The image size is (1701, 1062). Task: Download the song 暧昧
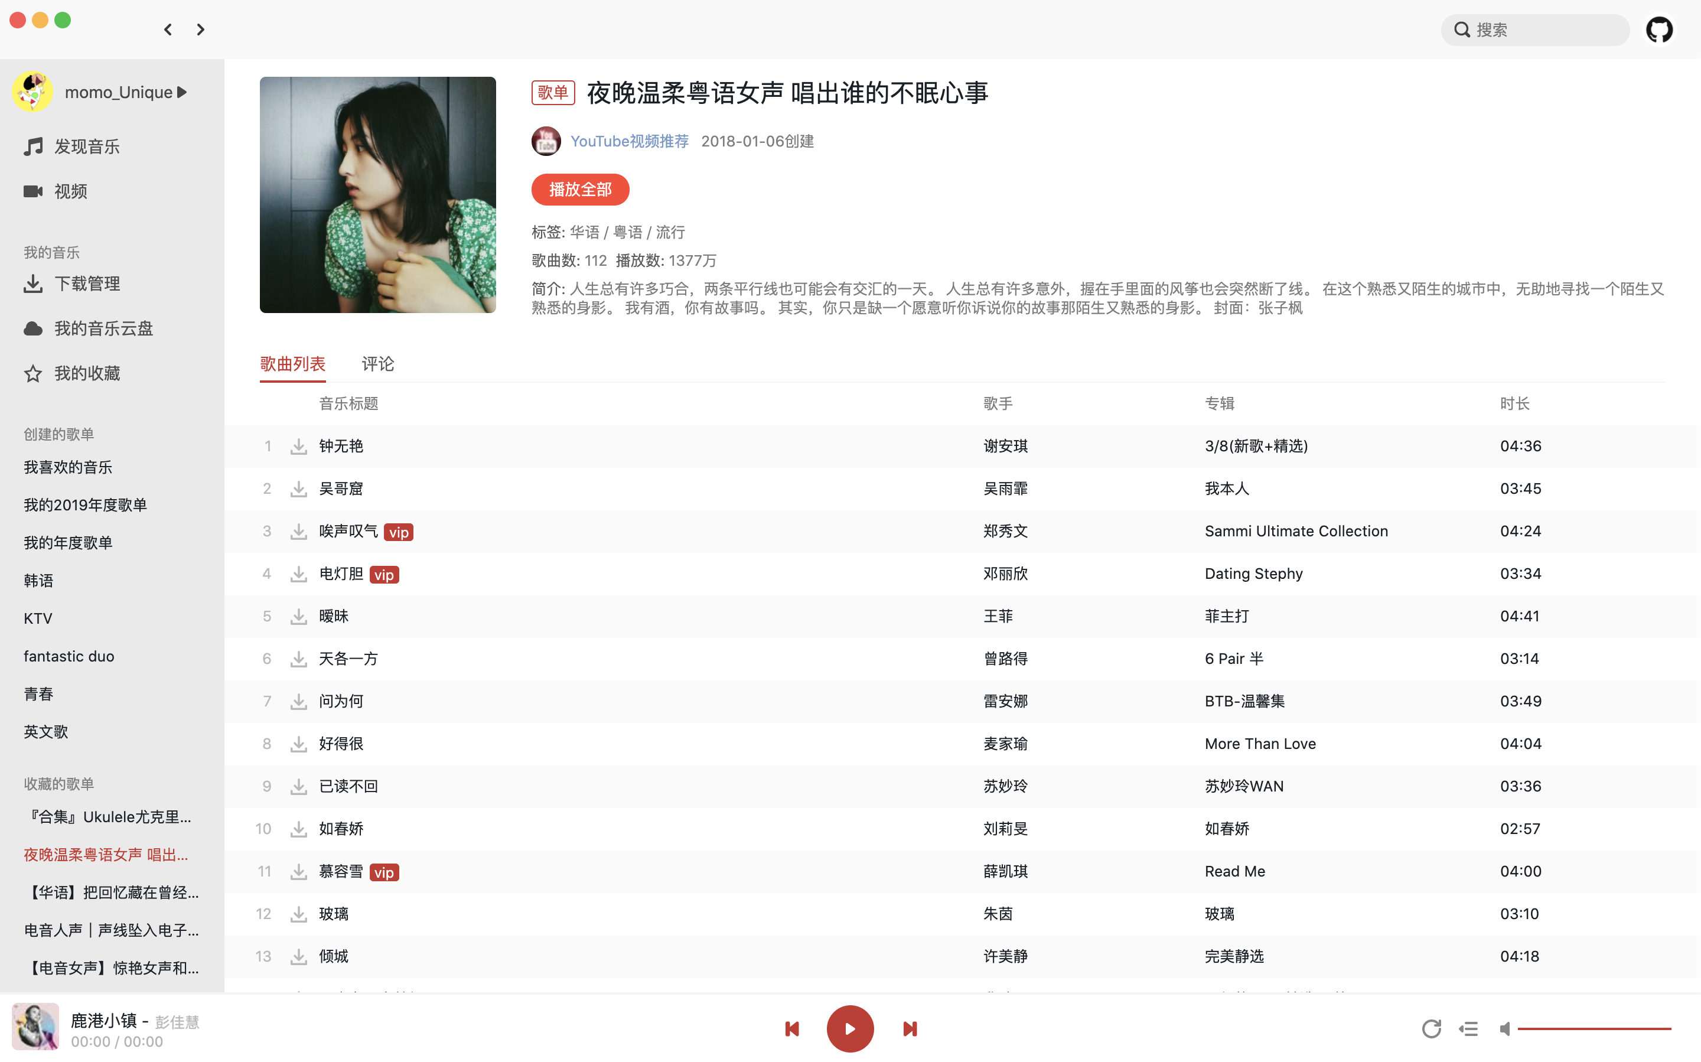click(298, 616)
